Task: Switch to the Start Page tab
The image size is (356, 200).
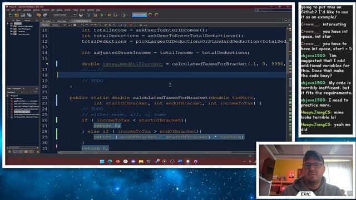Action: pos(62,21)
